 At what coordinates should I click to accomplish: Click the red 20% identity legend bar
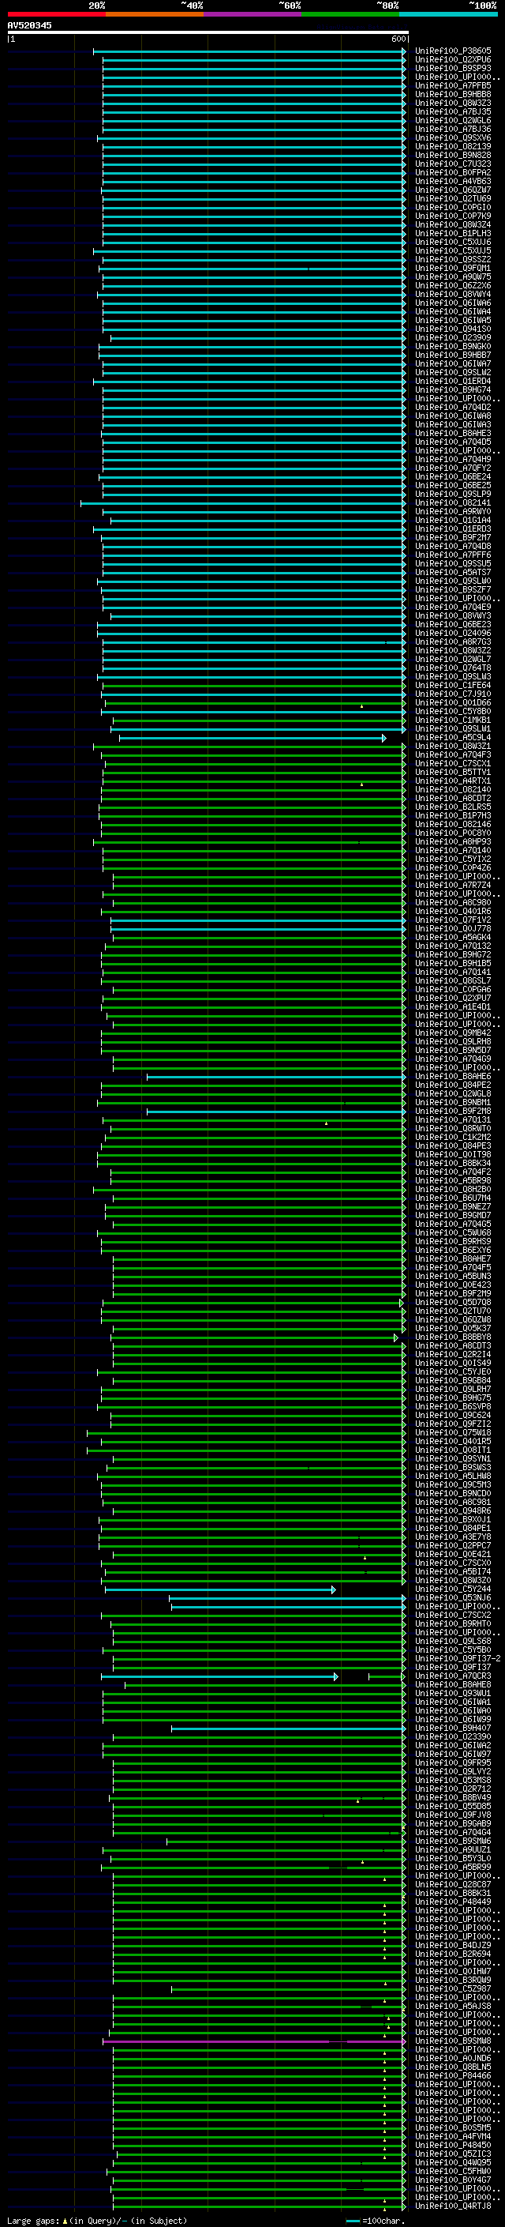click(56, 14)
